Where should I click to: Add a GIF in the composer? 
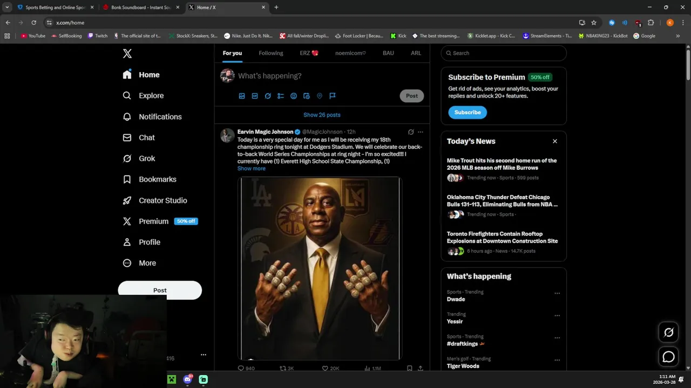coord(255,96)
